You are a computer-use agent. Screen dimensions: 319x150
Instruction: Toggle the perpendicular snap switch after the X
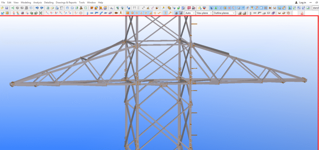tap(150, 13)
